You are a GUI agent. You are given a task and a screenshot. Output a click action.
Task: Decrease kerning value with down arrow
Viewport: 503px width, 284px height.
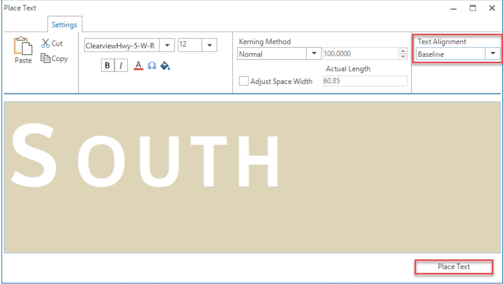403,57
